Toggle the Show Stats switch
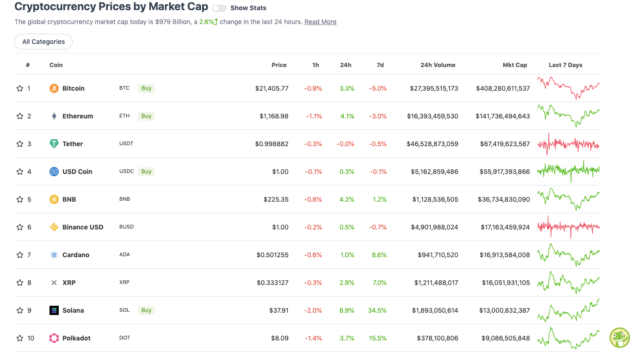The height and width of the screenshot is (352, 635). click(219, 8)
